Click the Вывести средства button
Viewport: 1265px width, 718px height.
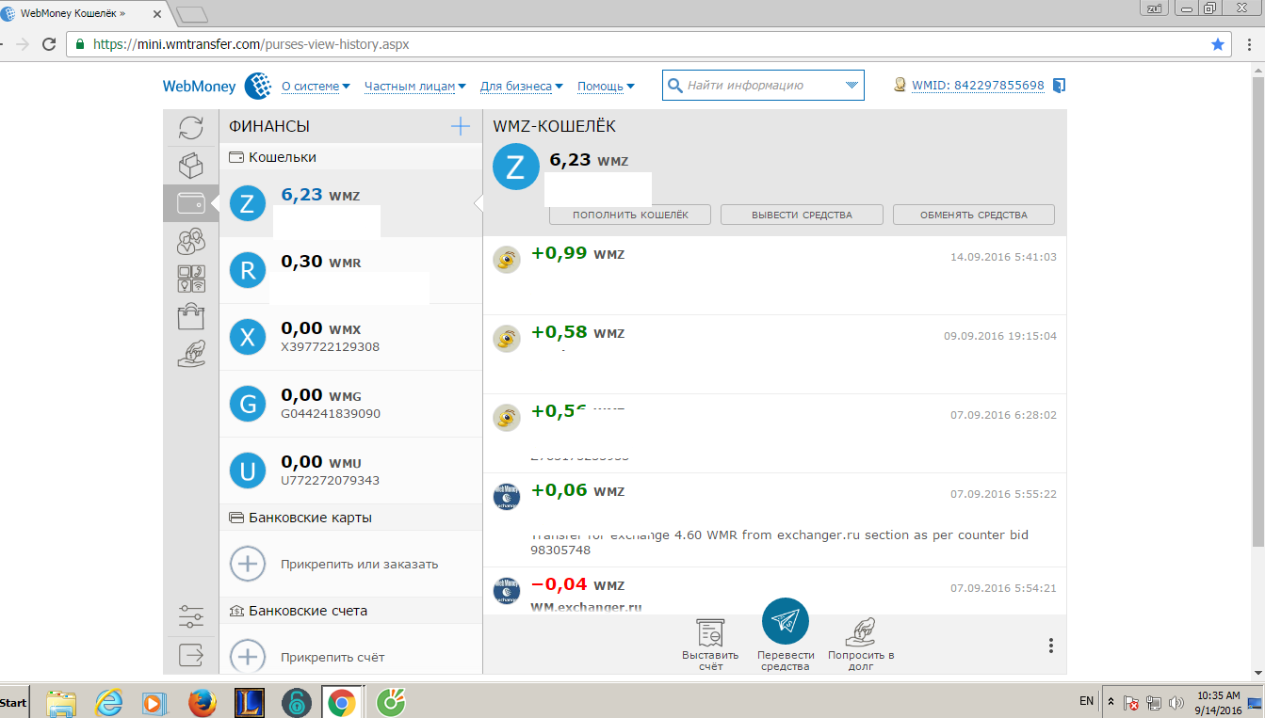pos(802,215)
